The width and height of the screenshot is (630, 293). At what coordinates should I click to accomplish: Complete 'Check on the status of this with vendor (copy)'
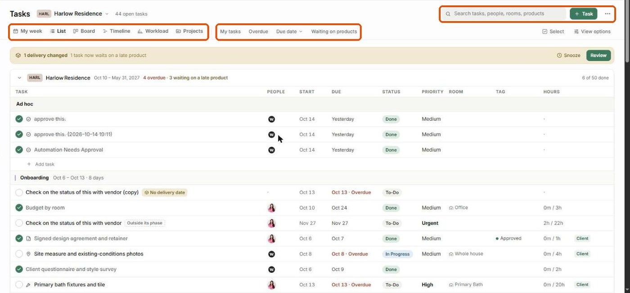[19, 192]
